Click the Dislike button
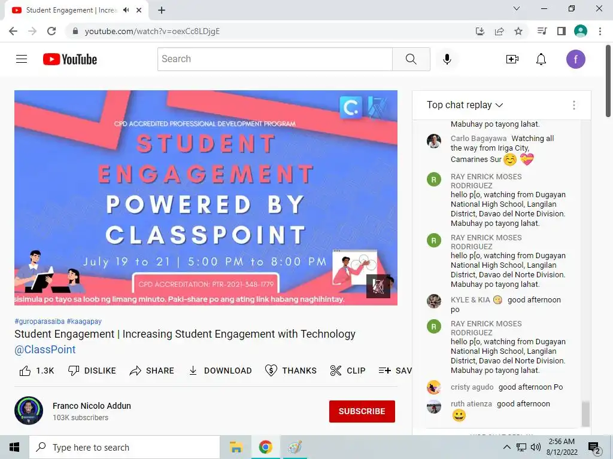Viewport: 613px width, 459px height. 92,371
